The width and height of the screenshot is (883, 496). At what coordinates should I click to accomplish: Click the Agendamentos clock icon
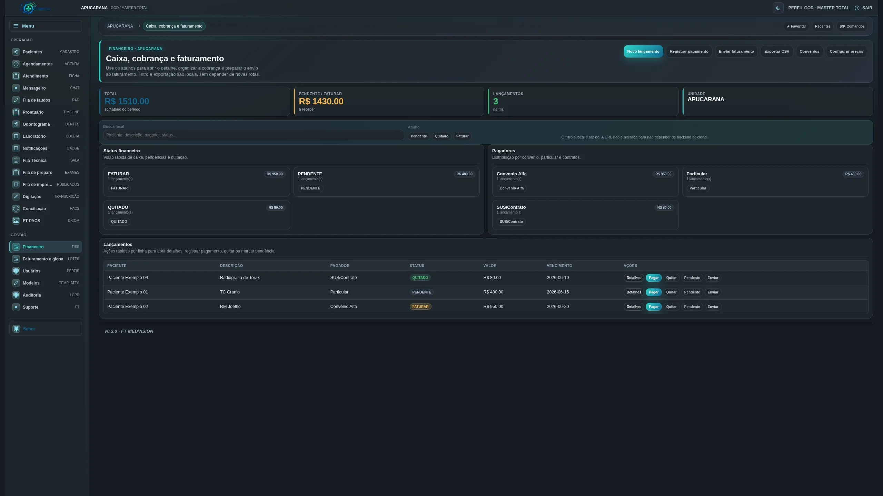pyautogui.click(x=16, y=64)
